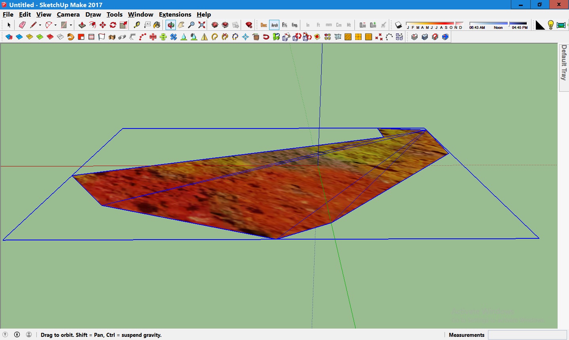Open the File menu
569x340 pixels.
tap(8, 14)
